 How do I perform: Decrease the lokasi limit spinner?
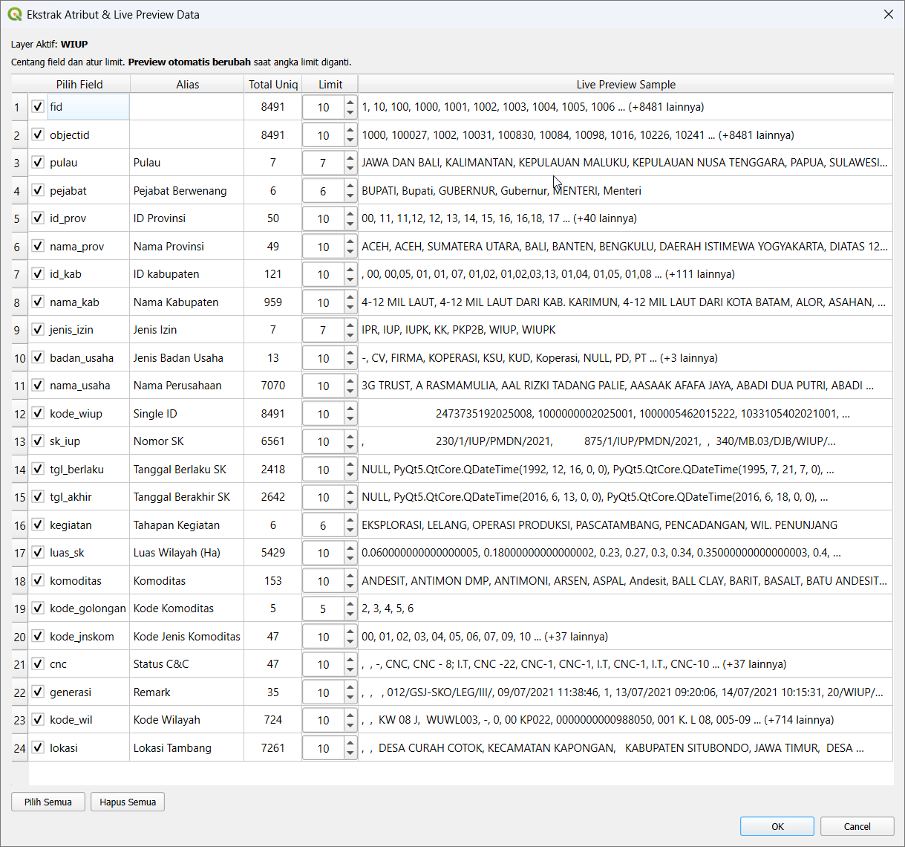(350, 753)
